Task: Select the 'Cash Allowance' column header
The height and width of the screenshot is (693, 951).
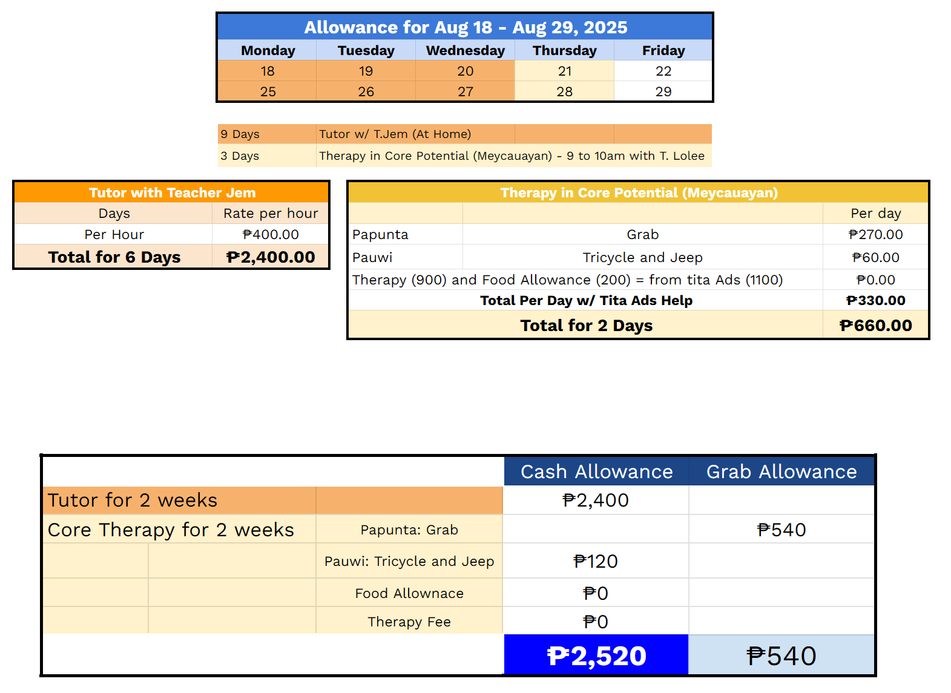Action: pos(596,471)
